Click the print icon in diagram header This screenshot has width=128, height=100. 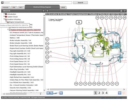(121, 11)
